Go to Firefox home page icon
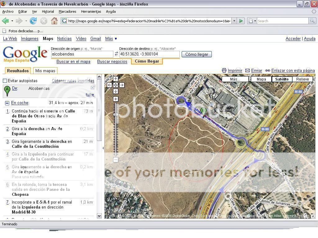This screenshot has height=238, width=318. pos(54,21)
